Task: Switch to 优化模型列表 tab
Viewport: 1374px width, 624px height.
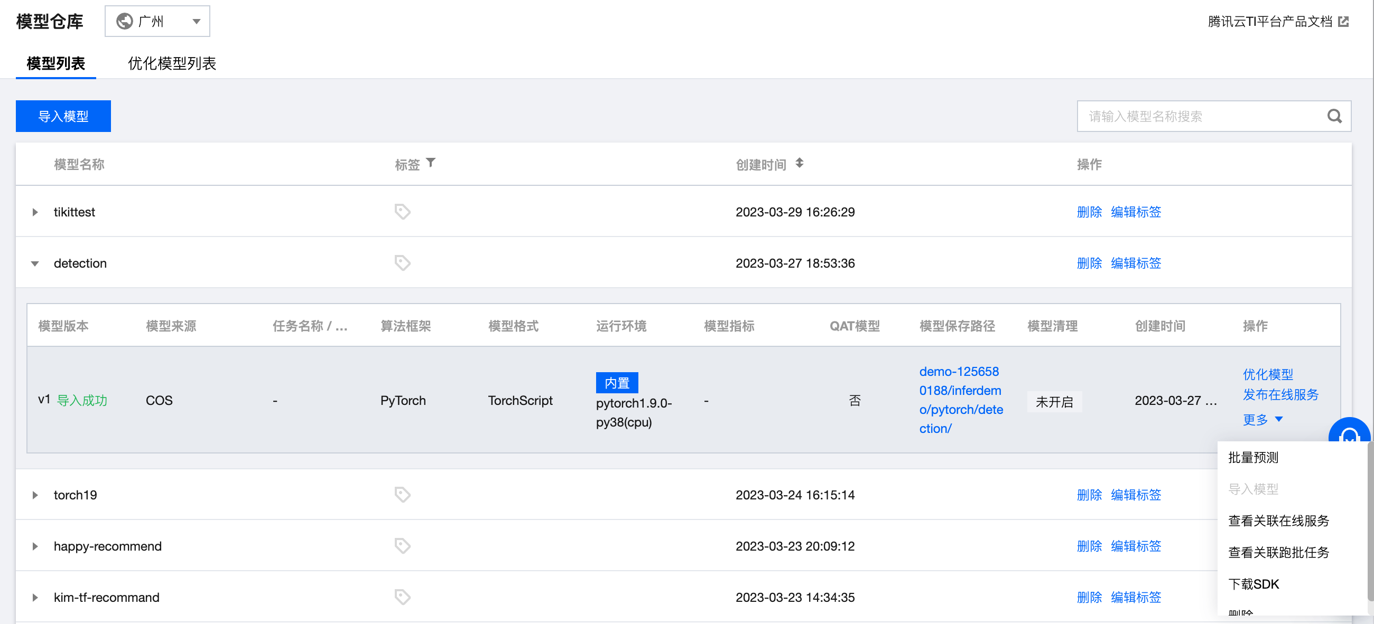Action: 172,63
